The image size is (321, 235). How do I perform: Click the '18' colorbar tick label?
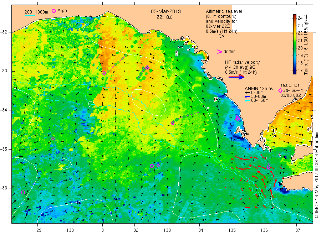pyautogui.click(x=300, y=63)
